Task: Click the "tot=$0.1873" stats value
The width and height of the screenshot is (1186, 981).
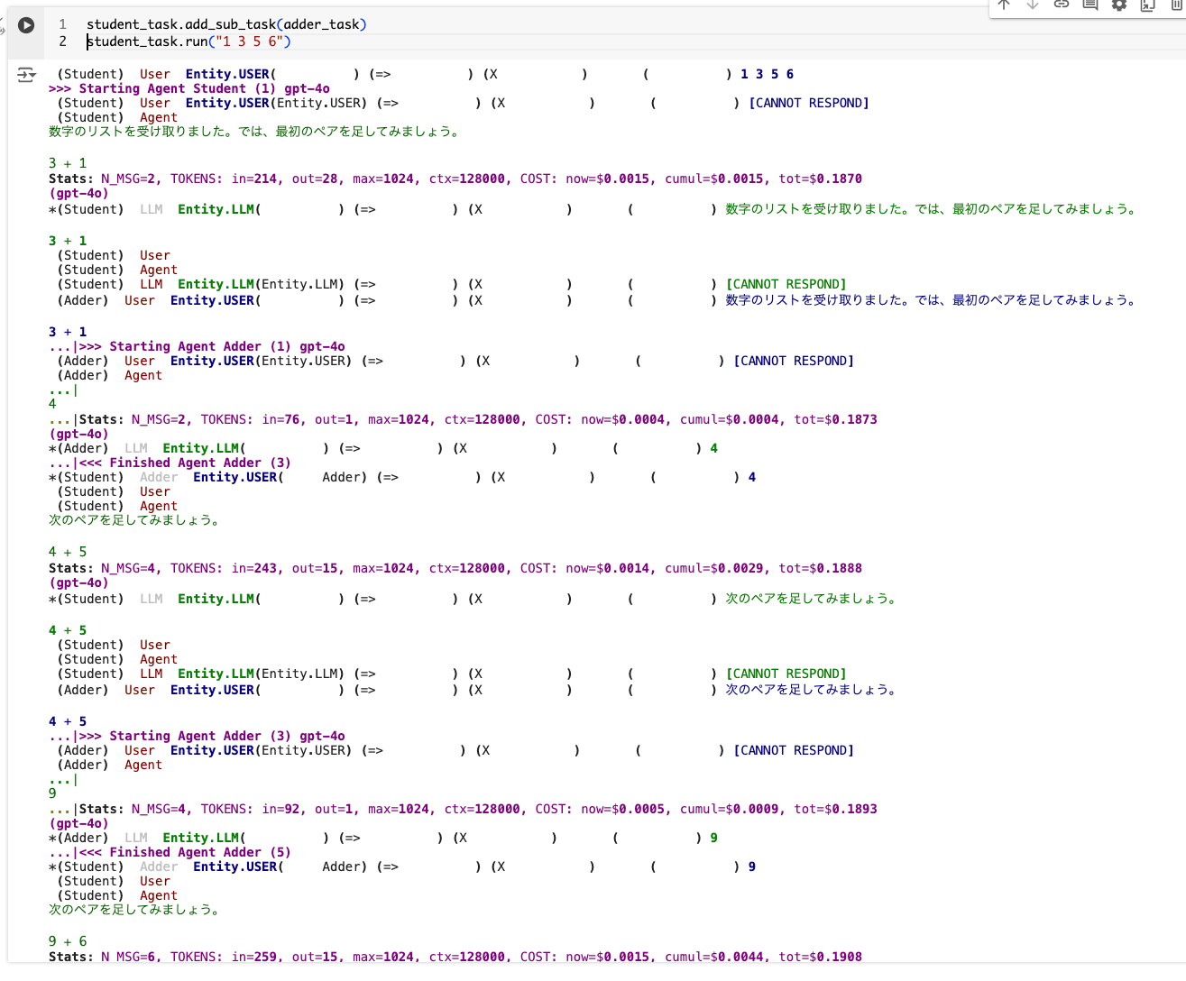Action: [836, 419]
